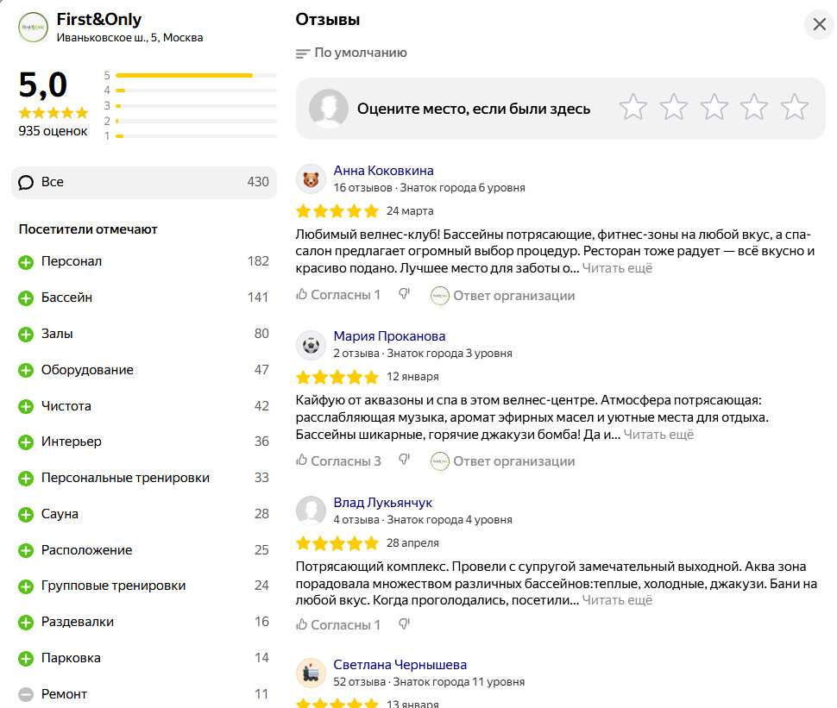This screenshot has height=708, width=837.
Task: Expand Влад Лукьянчук's review with Читать ещё
Action: point(617,600)
